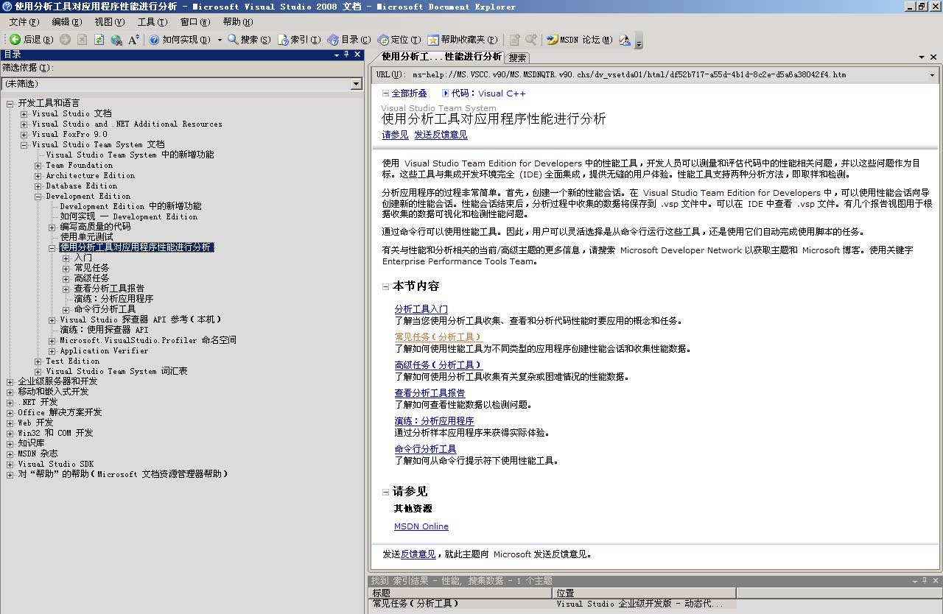The height and width of the screenshot is (614, 943).
Task: Collapse the Development Edition node
Action: [x=38, y=197]
